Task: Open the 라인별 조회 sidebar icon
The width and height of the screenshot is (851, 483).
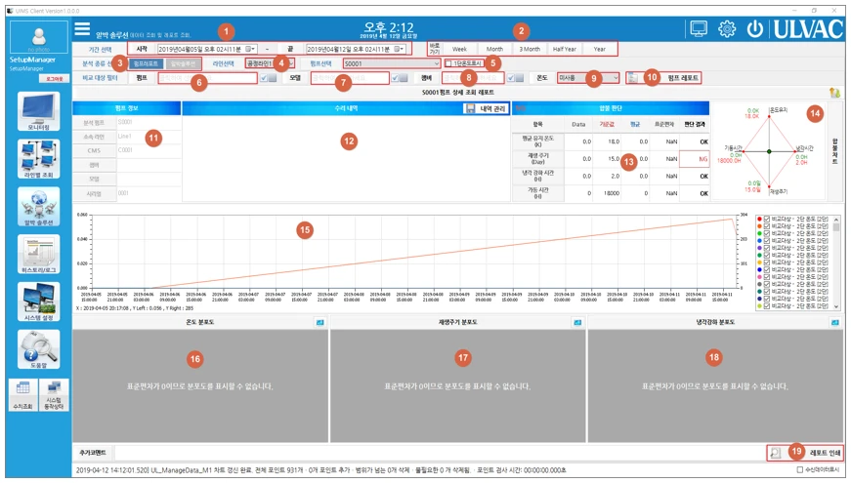Action: click(x=38, y=159)
